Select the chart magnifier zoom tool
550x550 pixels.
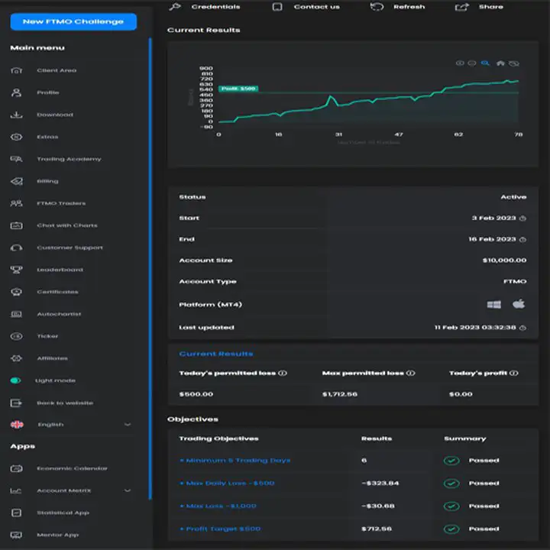click(485, 63)
